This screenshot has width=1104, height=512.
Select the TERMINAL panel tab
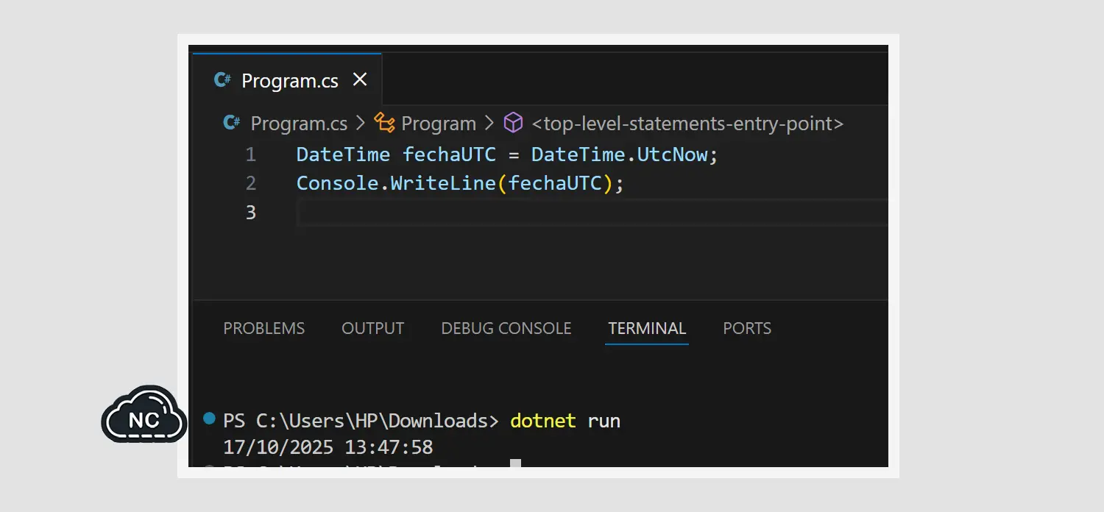pyautogui.click(x=647, y=328)
